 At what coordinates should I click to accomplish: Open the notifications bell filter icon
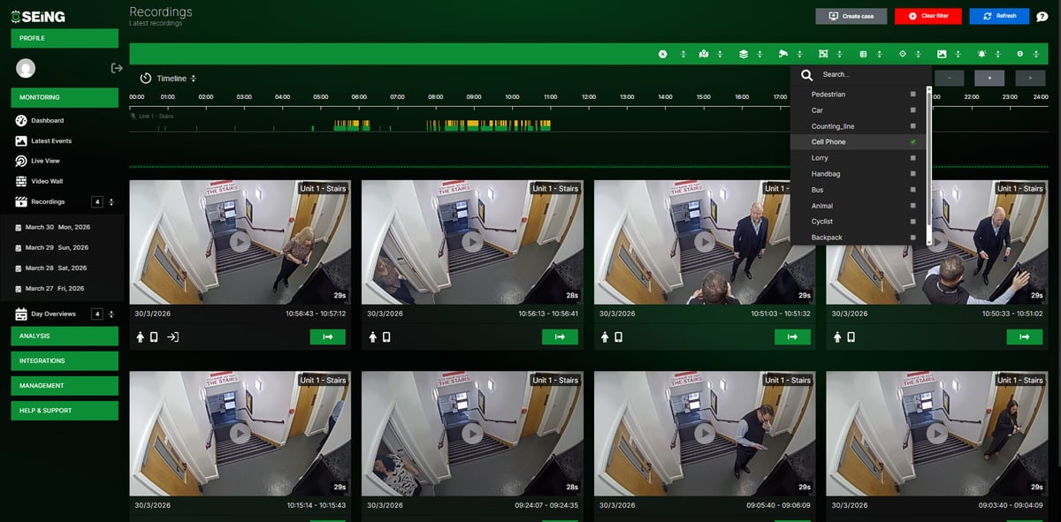[x=981, y=54]
